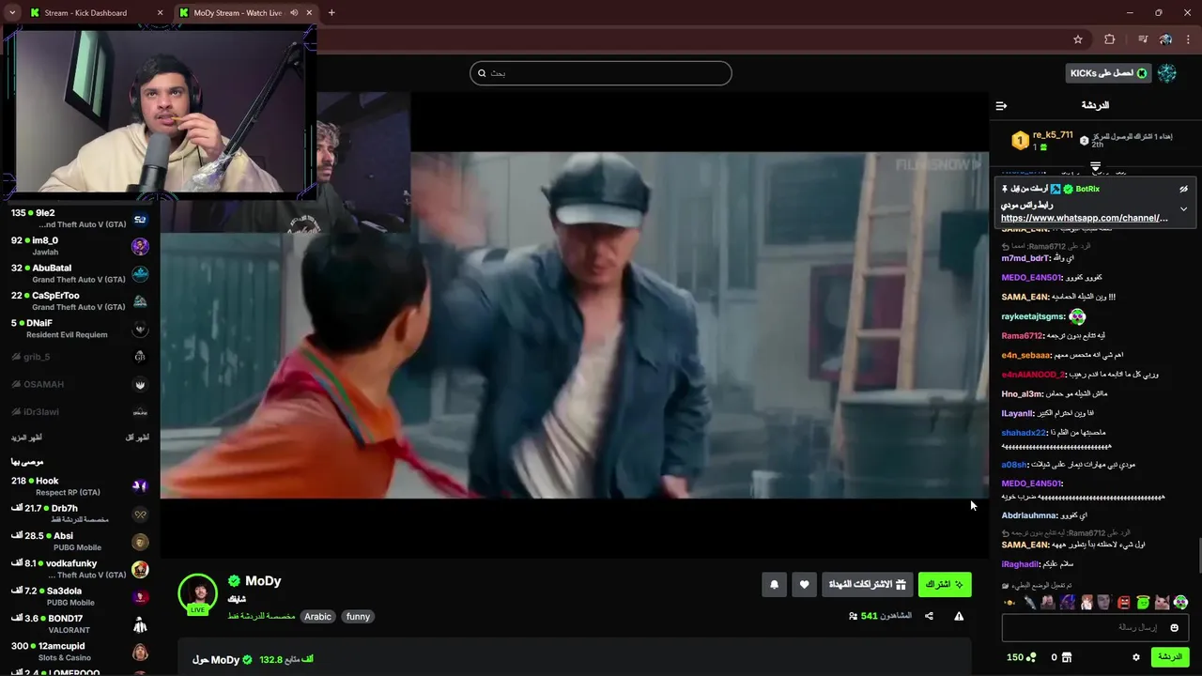Open recommended channel Absi PUBG Mobile

[80, 542]
